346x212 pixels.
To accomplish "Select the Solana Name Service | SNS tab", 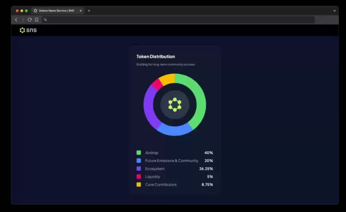I will click(56, 11).
